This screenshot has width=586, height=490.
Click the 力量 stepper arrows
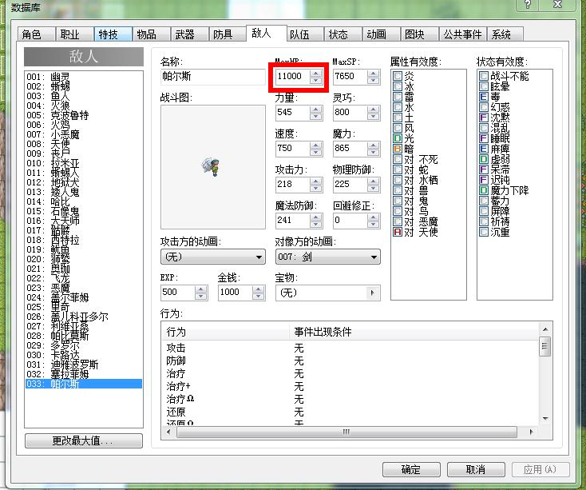coord(316,113)
